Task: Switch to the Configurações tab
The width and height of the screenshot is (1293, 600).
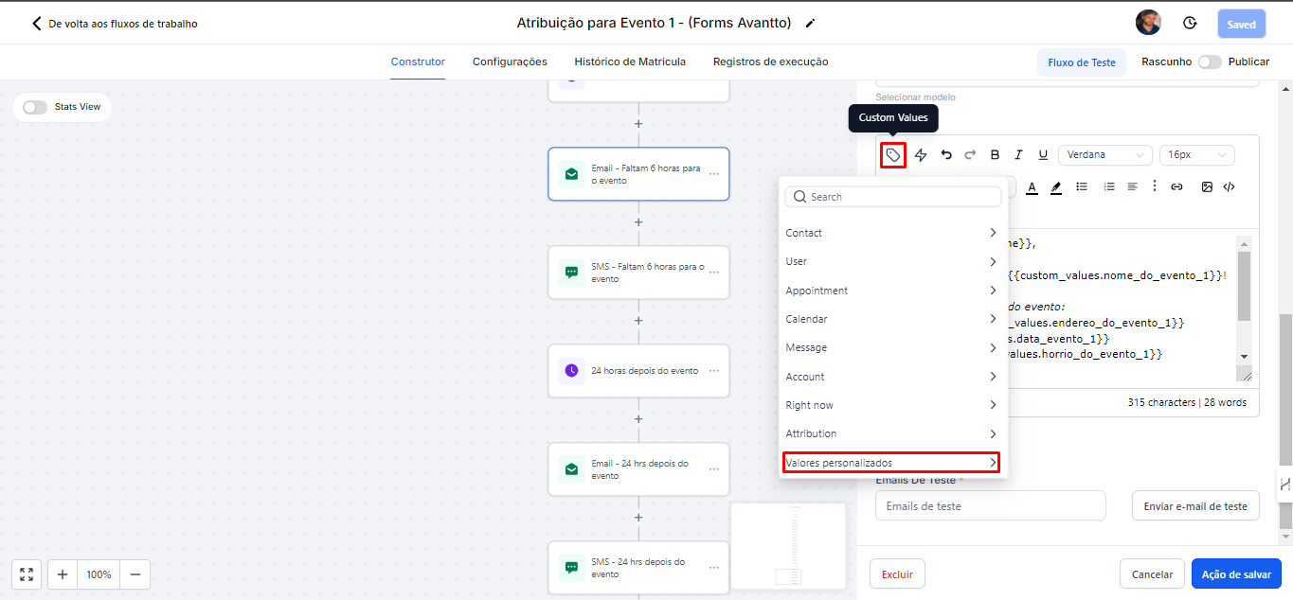Action: (510, 62)
